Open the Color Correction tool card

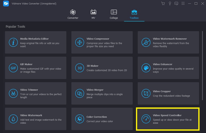click(102, 119)
